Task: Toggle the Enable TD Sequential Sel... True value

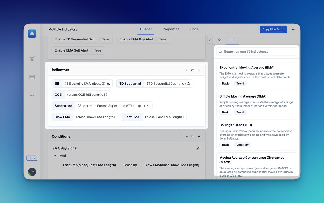Action: (x=106, y=39)
